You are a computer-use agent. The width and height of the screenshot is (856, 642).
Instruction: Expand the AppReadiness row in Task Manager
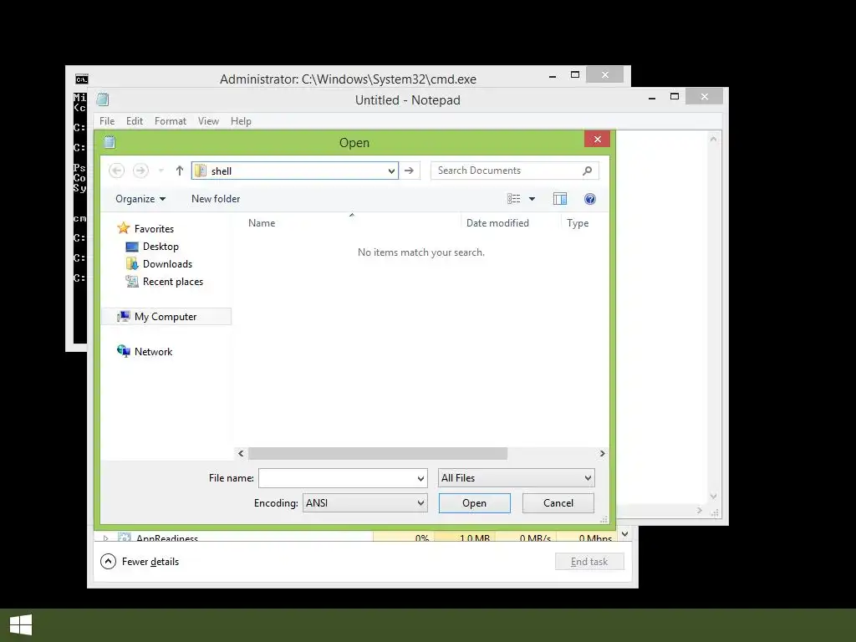105,538
